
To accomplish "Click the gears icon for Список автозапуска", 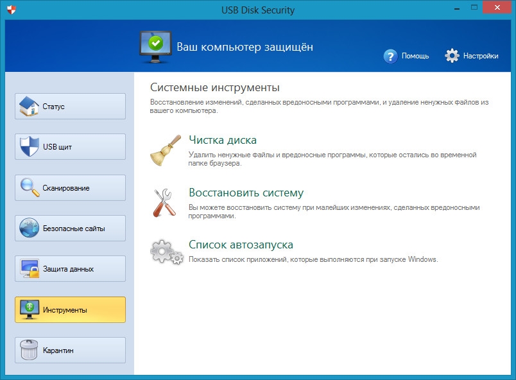I will click(x=167, y=252).
